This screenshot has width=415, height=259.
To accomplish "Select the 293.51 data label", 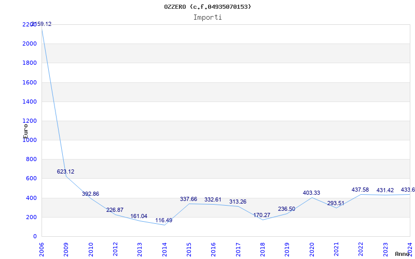I will (x=336, y=204).
